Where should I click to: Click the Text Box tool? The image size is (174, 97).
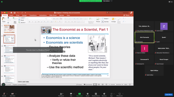tap(105, 22)
